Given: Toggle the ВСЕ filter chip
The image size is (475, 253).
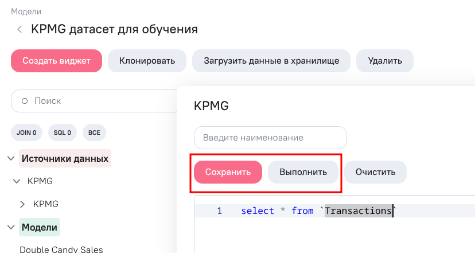Looking at the screenshot, I should tap(94, 133).
